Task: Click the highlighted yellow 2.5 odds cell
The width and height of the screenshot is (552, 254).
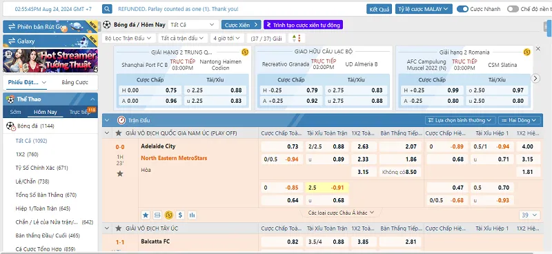Action: coord(327,188)
